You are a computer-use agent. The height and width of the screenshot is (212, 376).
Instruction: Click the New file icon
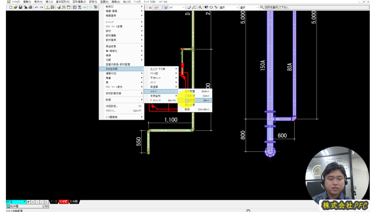tap(11, 7)
